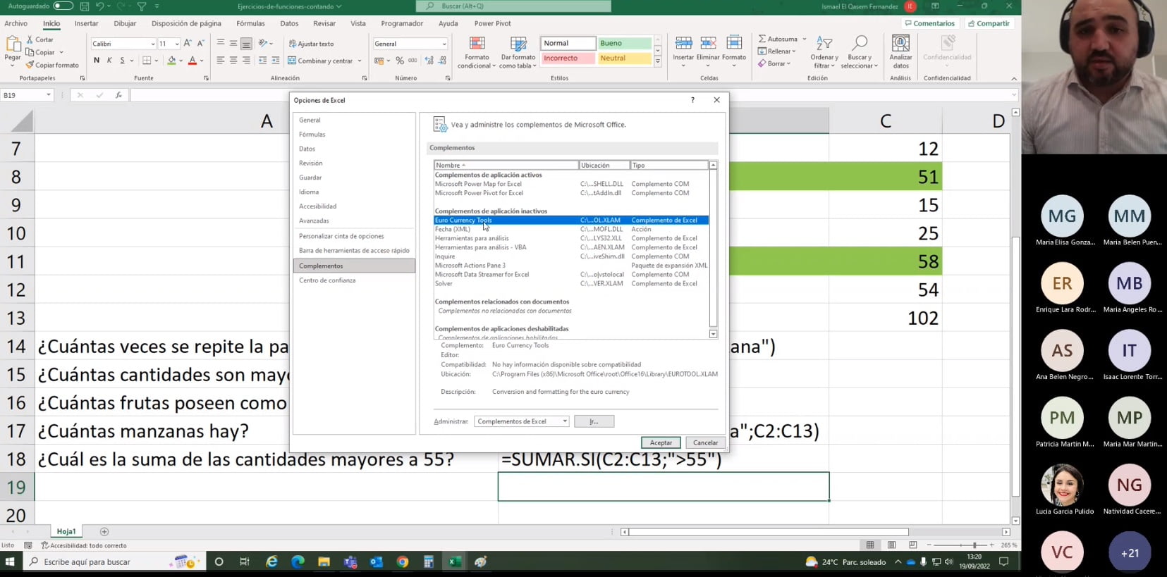Viewport: 1167px width, 577px height.
Task: Open the Archivo menu
Action: coord(16,23)
